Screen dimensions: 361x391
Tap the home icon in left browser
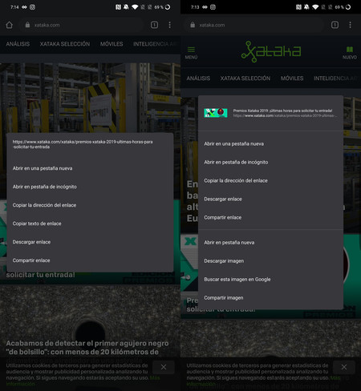9,25
